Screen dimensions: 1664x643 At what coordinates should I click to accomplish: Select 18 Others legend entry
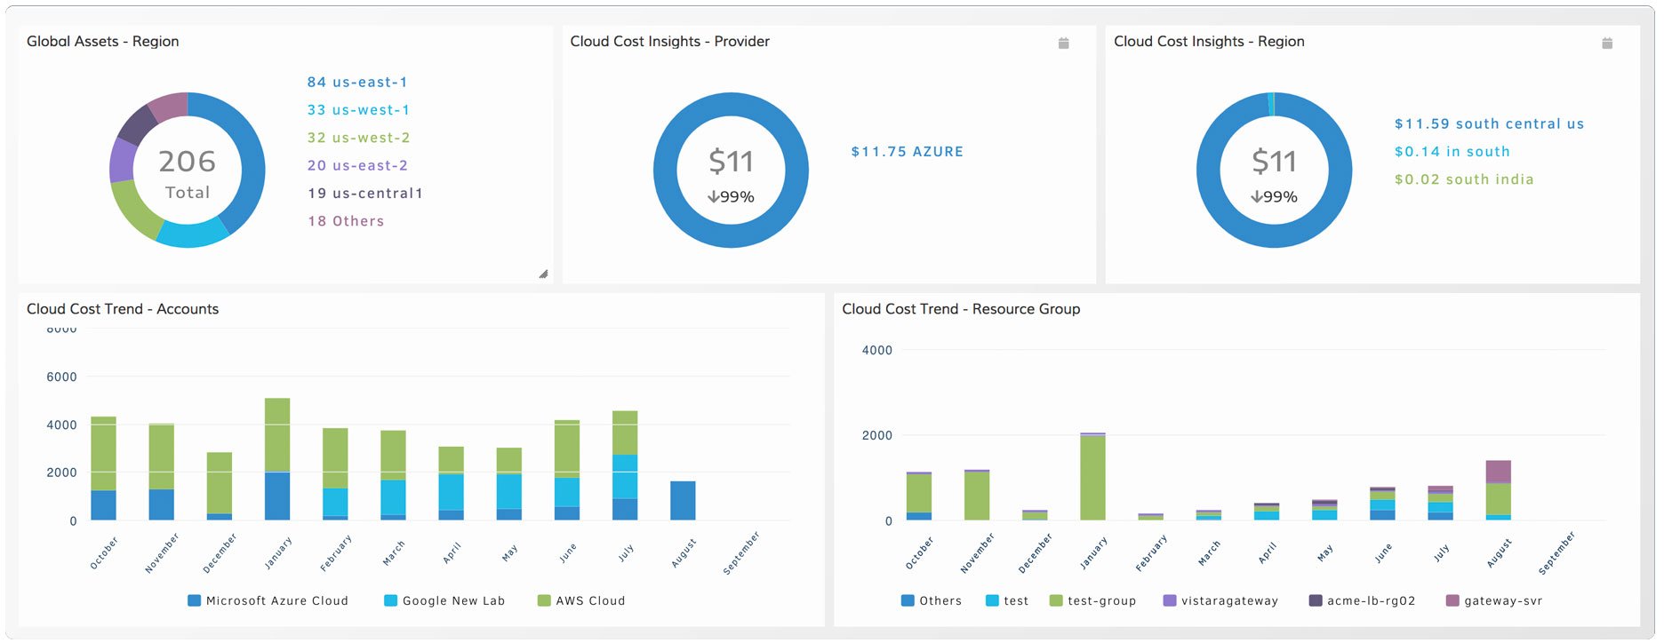pyautogui.click(x=346, y=221)
